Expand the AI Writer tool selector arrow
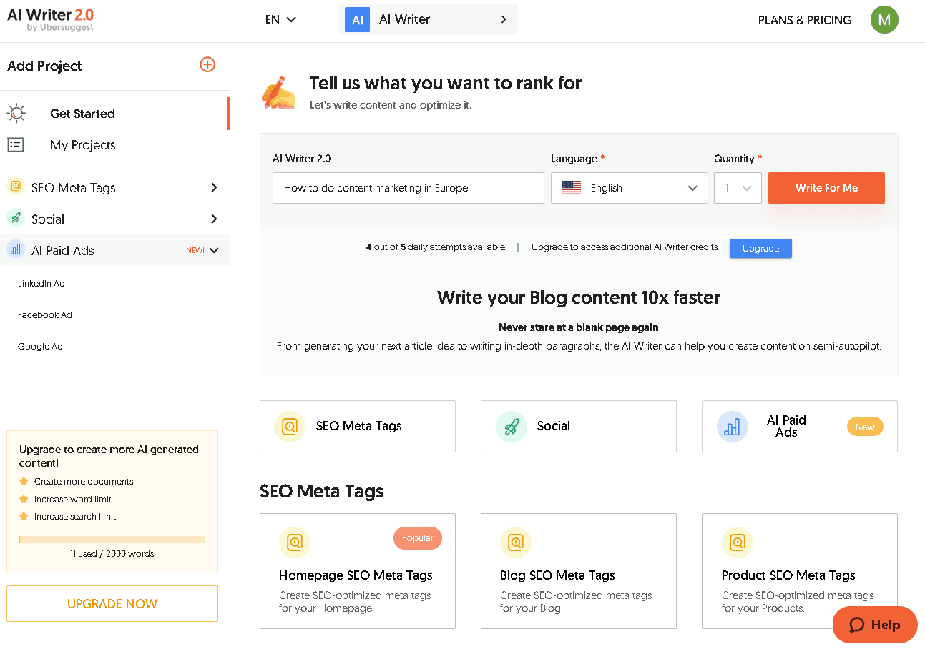The image size is (925, 649). point(504,19)
